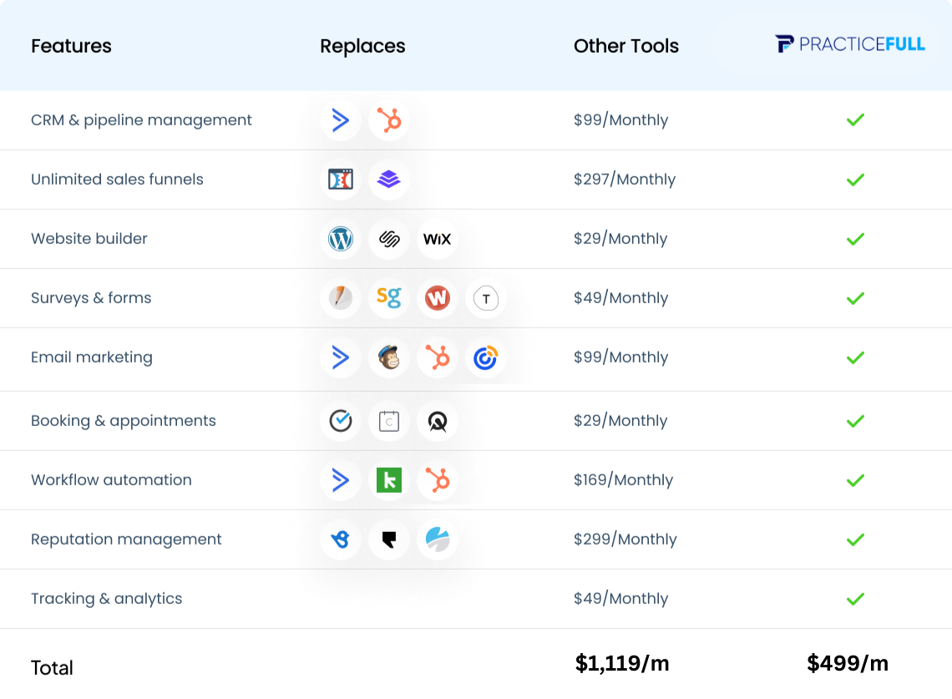Click the $29/Monthly price for Website builder
The height and width of the screenshot is (699, 952).
pyautogui.click(x=620, y=239)
